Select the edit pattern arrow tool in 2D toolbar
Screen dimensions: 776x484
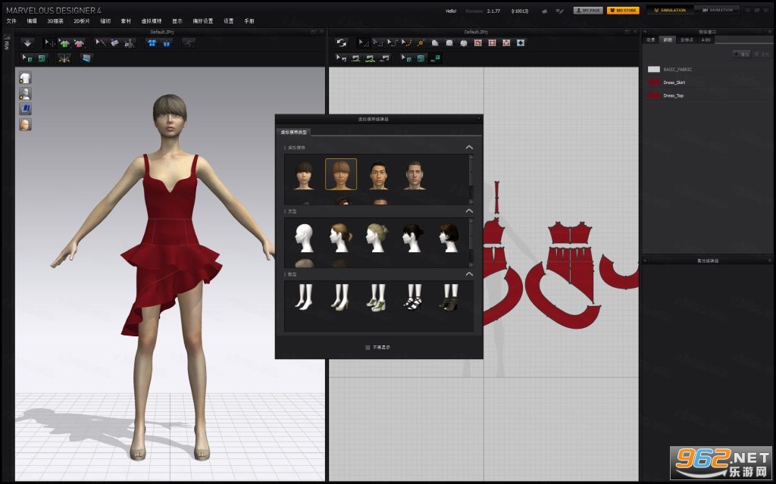[364, 43]
